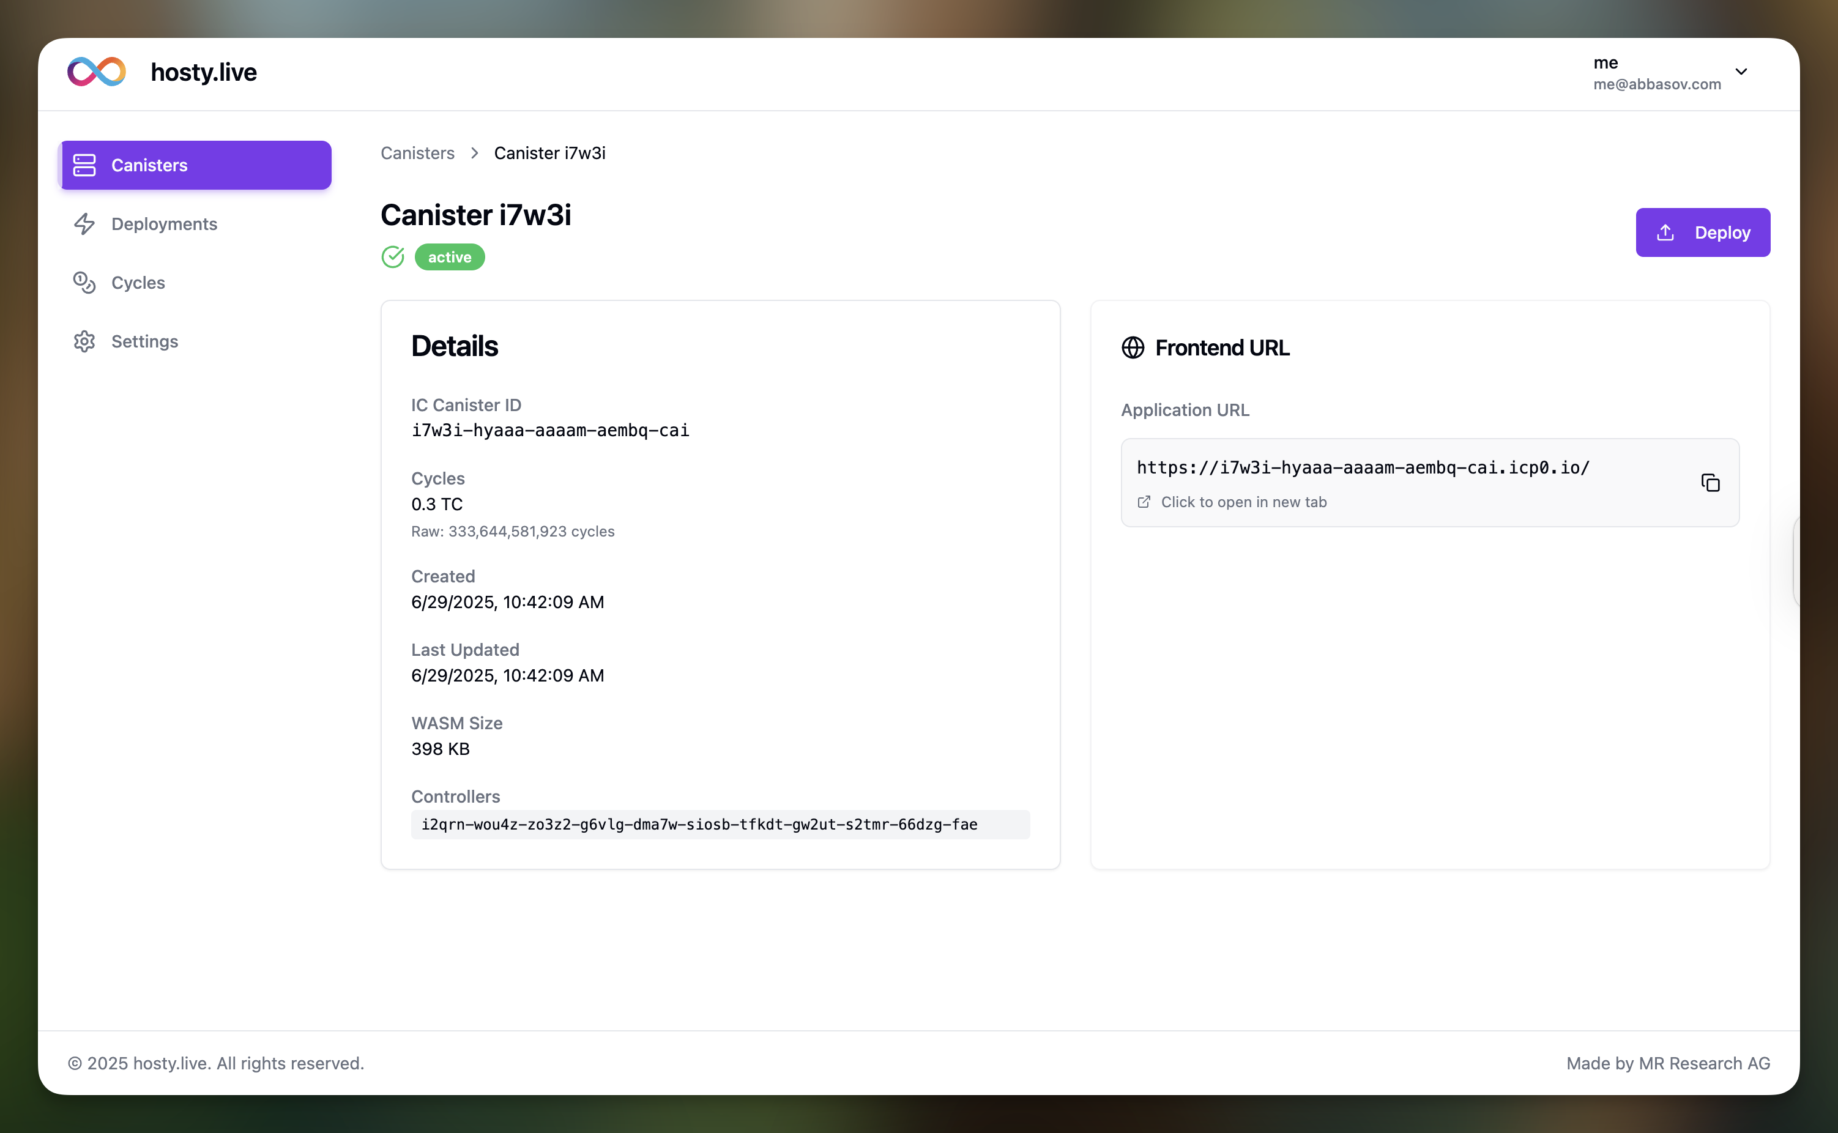Click the active status badge
Image resolution: width=1838 pixels, height=1133 pixels.
click(x=450, y=257)
